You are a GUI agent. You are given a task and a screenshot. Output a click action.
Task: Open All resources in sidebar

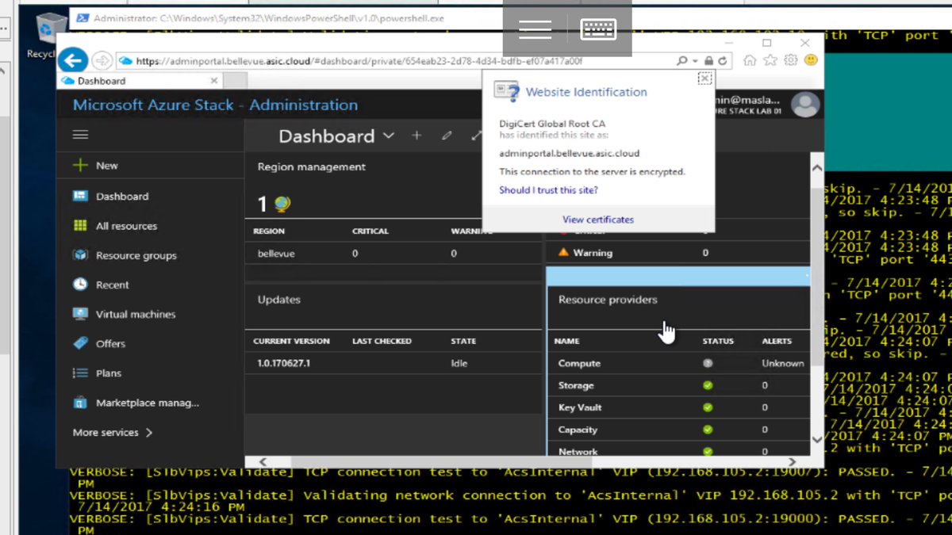(126, 226)
